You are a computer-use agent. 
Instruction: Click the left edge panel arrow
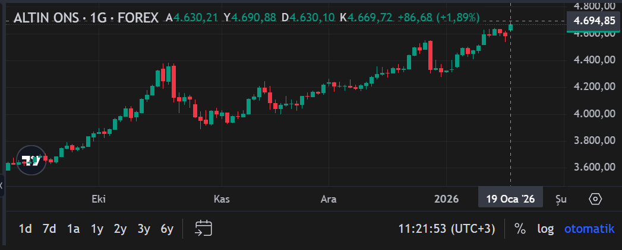pyautogui.click(x=2, y=186)
